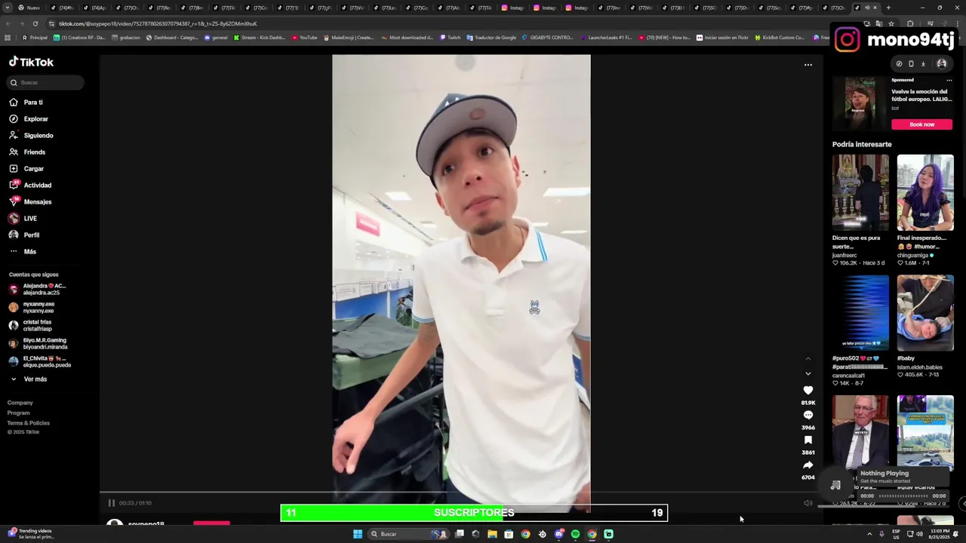The image size is (966, 543).
Task: Pause the video playback
Action: pos(111,503)
